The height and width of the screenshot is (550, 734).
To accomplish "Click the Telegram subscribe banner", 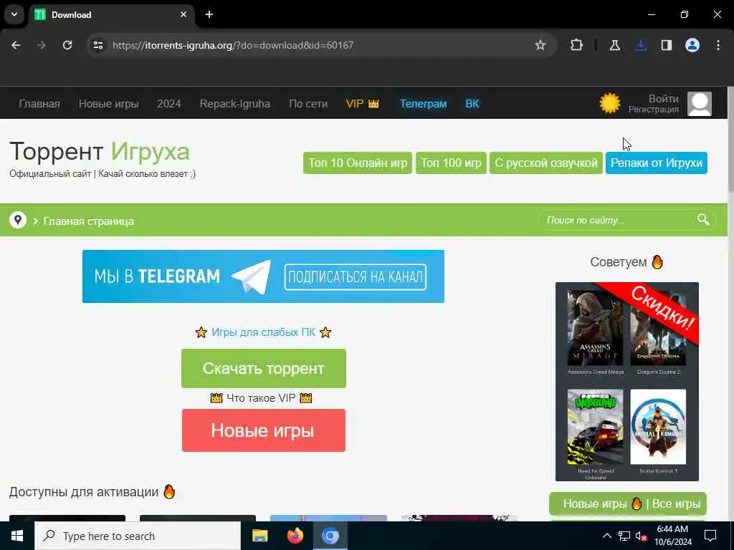I will (x=263, y=276).
